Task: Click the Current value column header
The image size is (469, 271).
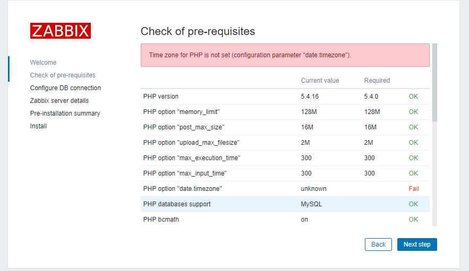Action: click(320, 81)
